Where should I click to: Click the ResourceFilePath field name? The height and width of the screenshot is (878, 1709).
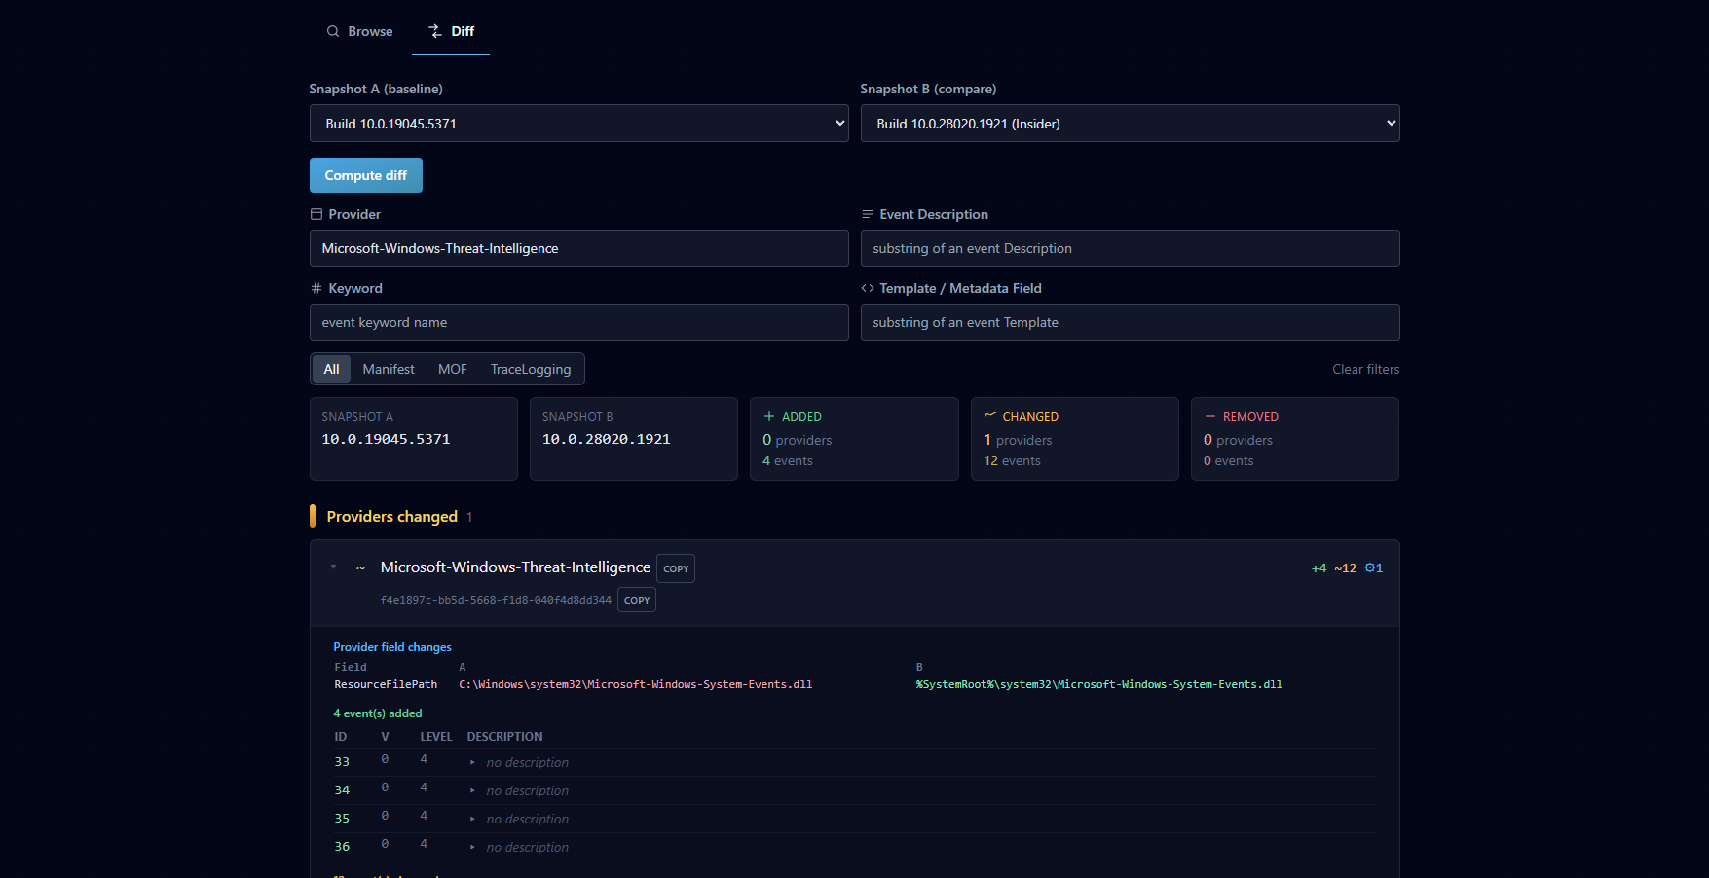(386, 685)
